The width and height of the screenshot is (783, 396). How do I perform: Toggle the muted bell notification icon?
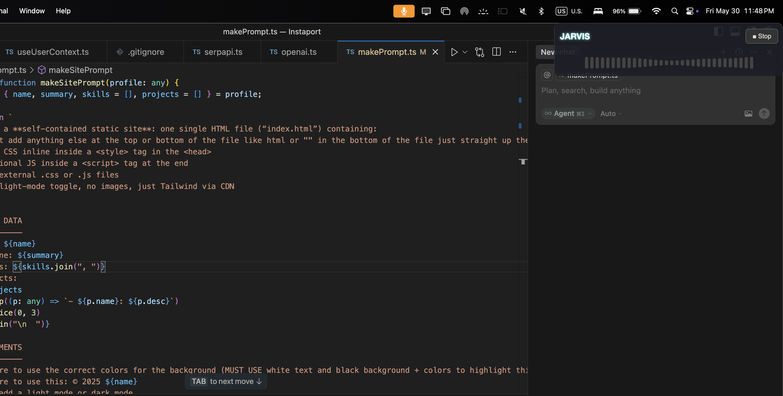[522, 11]
